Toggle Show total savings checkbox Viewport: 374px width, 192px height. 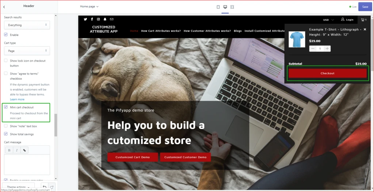pos(6,134)
